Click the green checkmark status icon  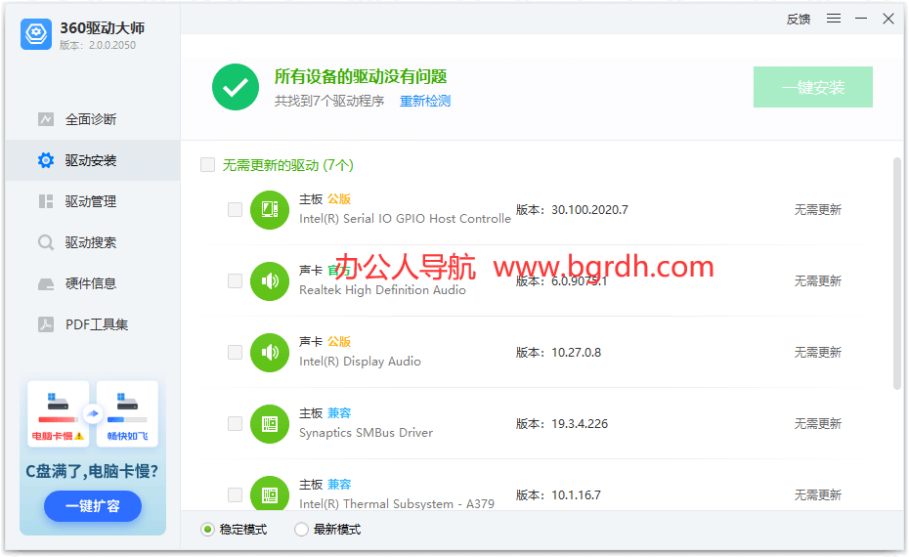tap(236, 87)
